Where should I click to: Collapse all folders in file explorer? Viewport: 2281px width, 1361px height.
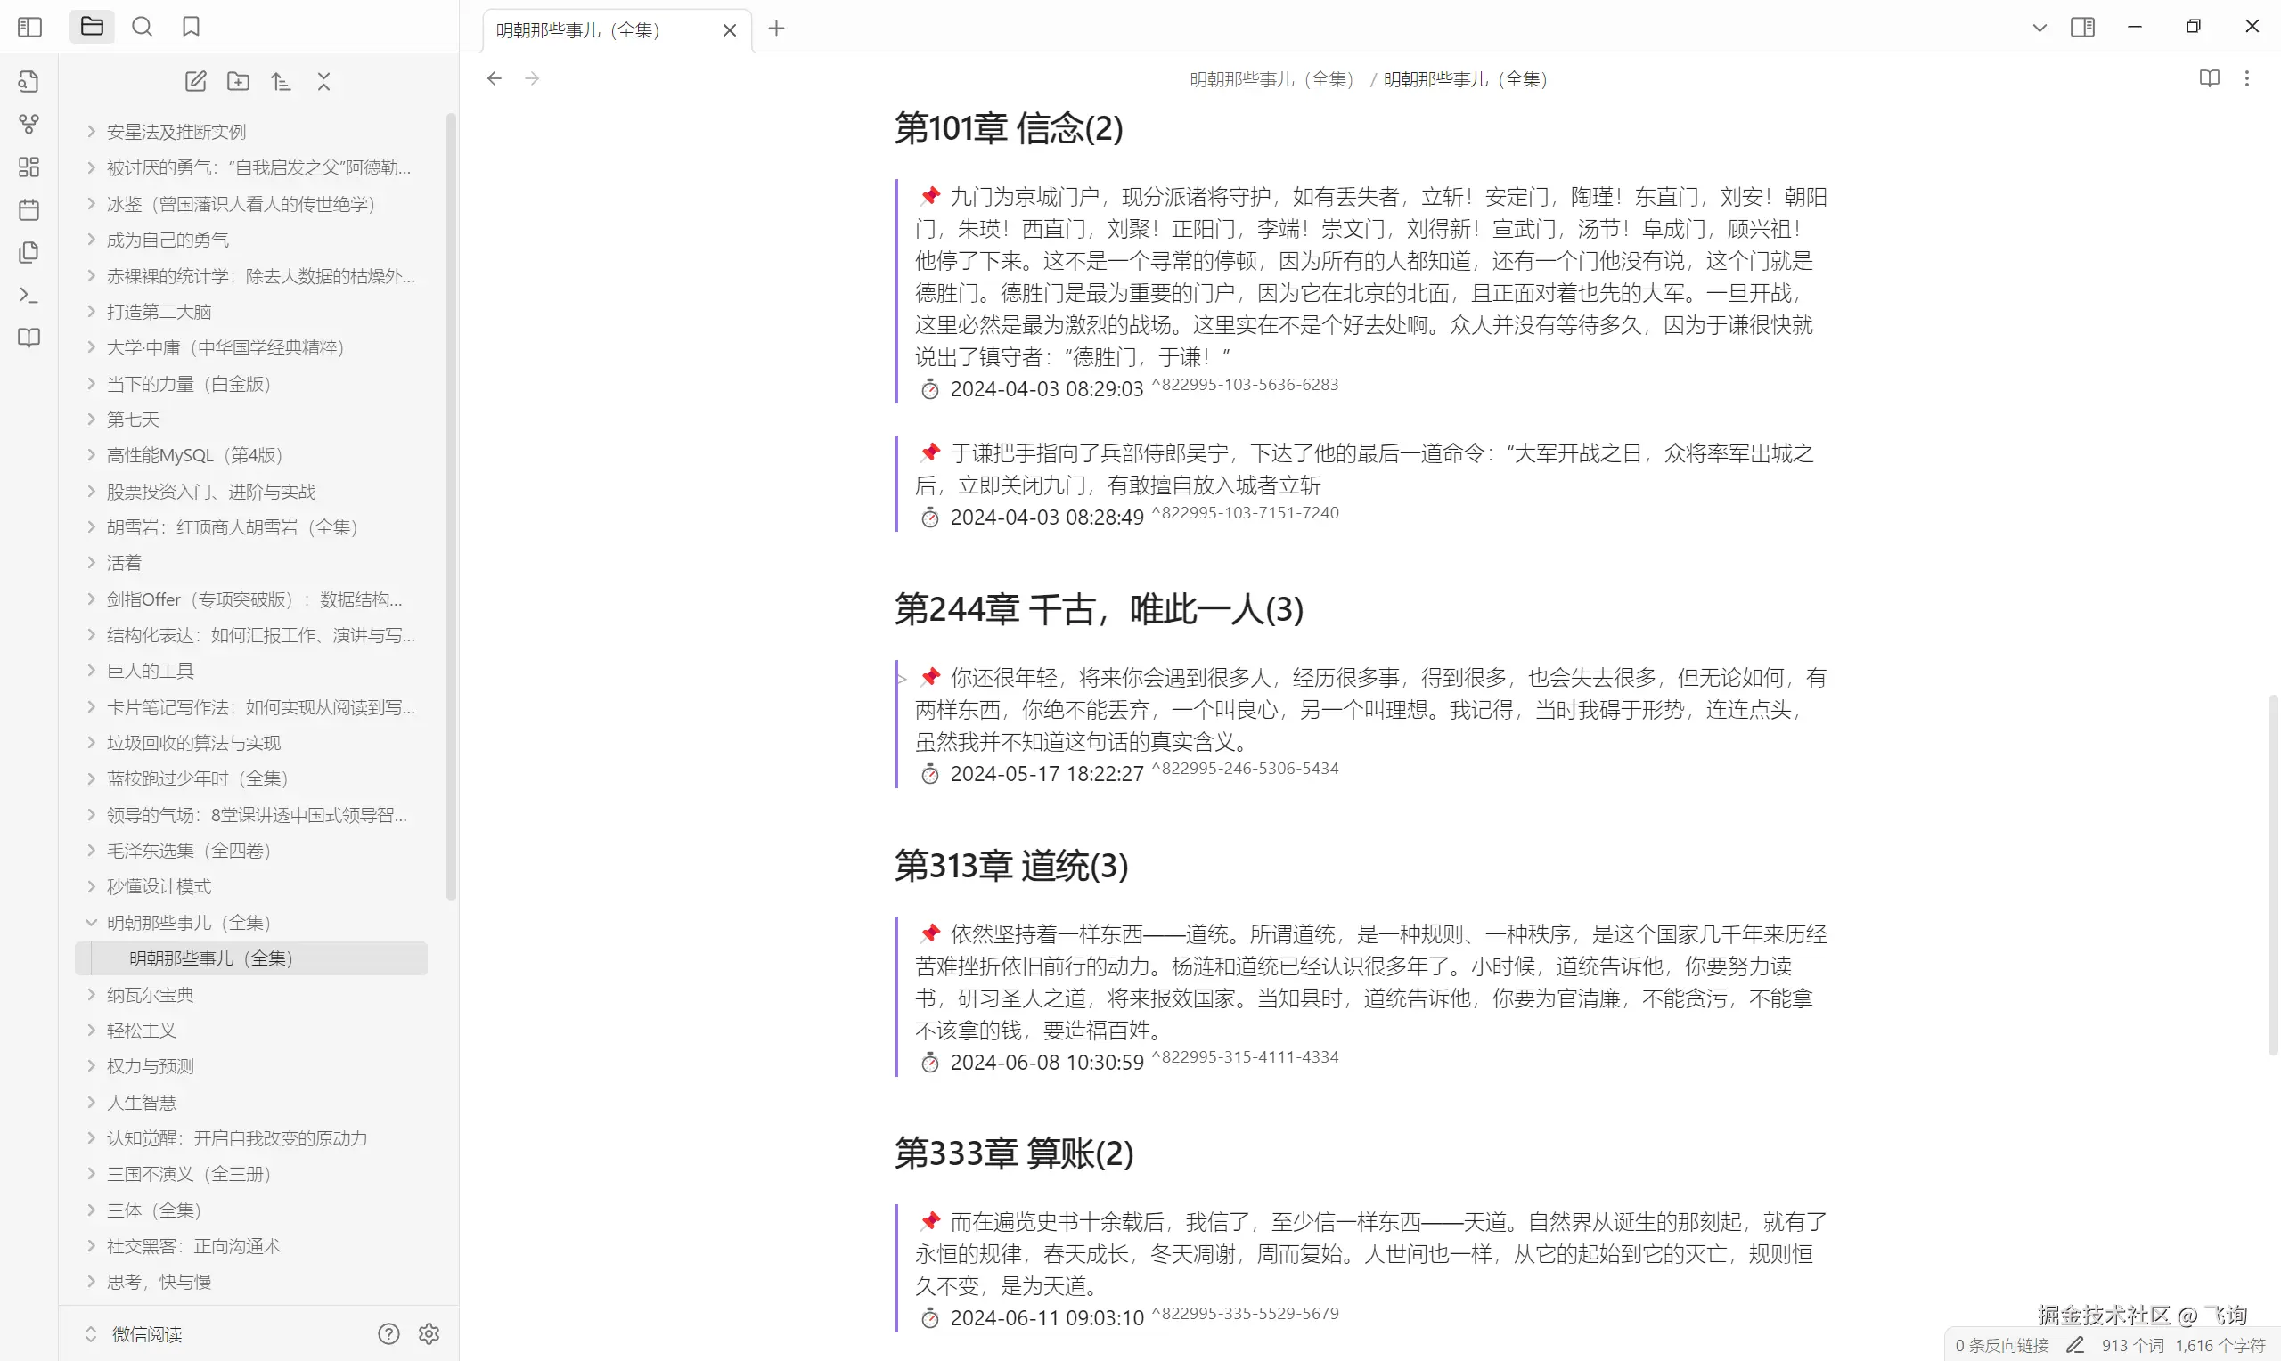323,82
